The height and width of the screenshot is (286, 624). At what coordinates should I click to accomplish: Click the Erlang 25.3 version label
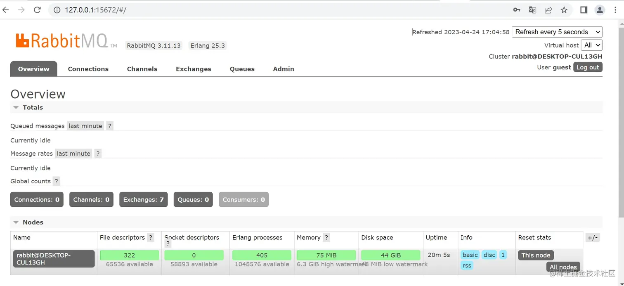click(x=208, y=45)
